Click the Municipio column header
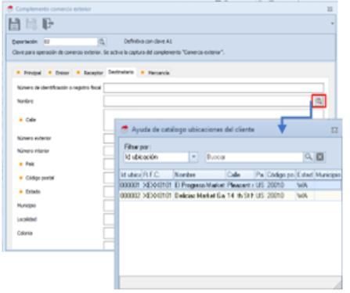This screenshot has height=293, width=350. (x=328, y=175)
